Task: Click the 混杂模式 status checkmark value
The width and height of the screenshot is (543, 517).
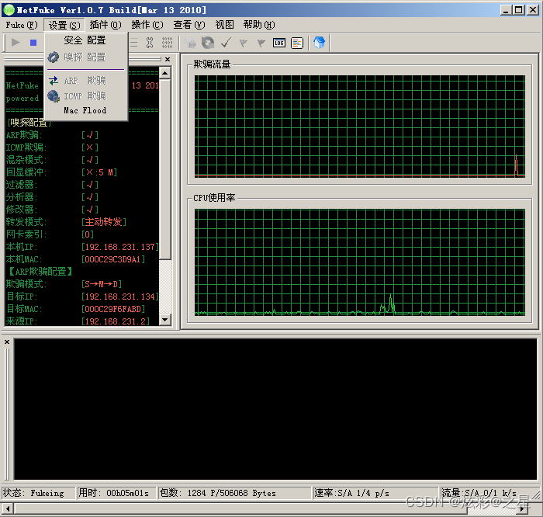Action: [x=90, y=160]
